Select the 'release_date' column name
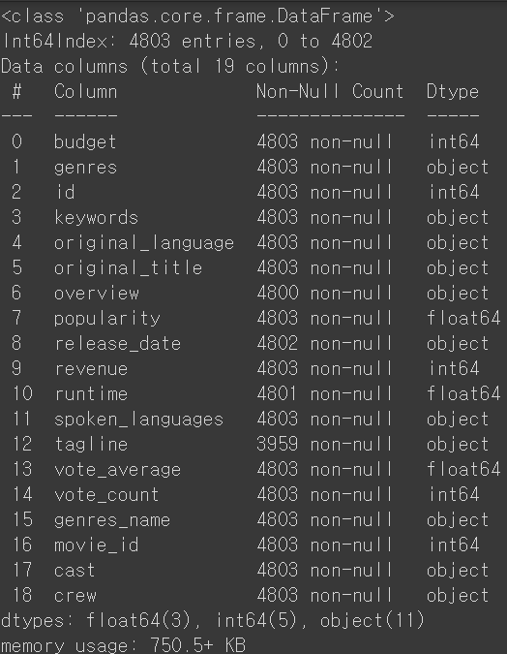 (x=118, y=344)
